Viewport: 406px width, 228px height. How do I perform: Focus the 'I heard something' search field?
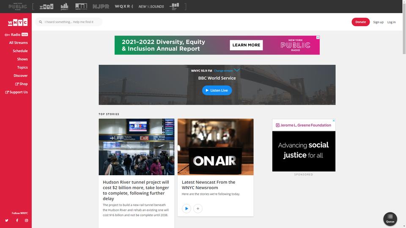click(69, 22)
